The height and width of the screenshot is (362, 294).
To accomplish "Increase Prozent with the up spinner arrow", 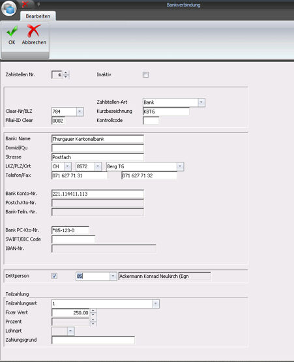I will (93, 320).
